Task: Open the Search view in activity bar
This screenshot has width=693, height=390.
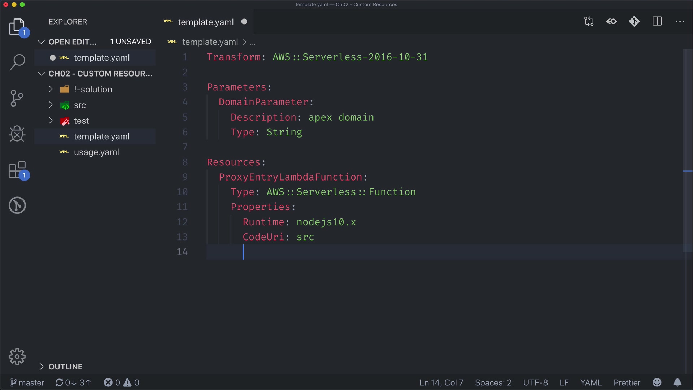Action: click(x=17, y=62)
